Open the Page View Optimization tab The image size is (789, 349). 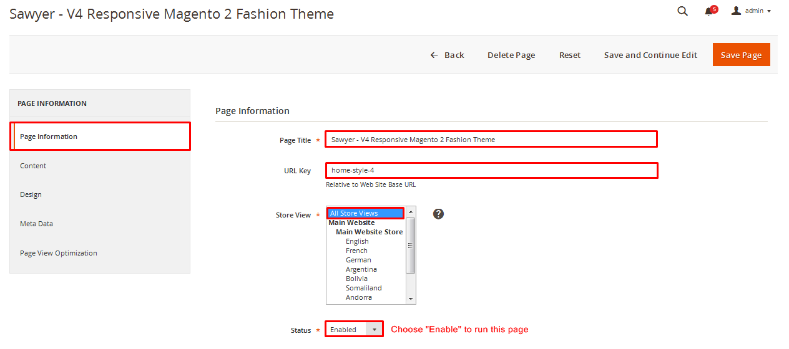coord(100,253)
